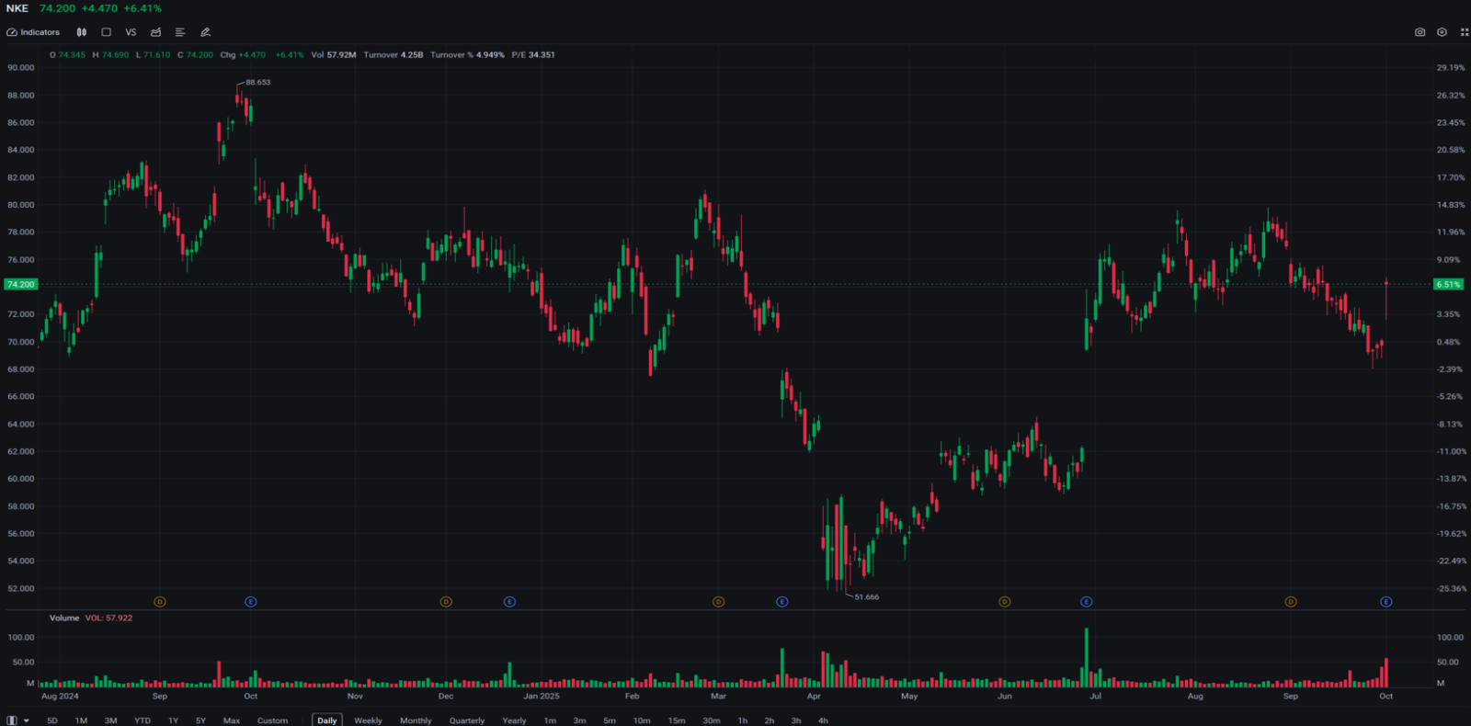This screenshot has height=726, width=1471.
Task: Select the 5D time range
Action: coord(52,720)
